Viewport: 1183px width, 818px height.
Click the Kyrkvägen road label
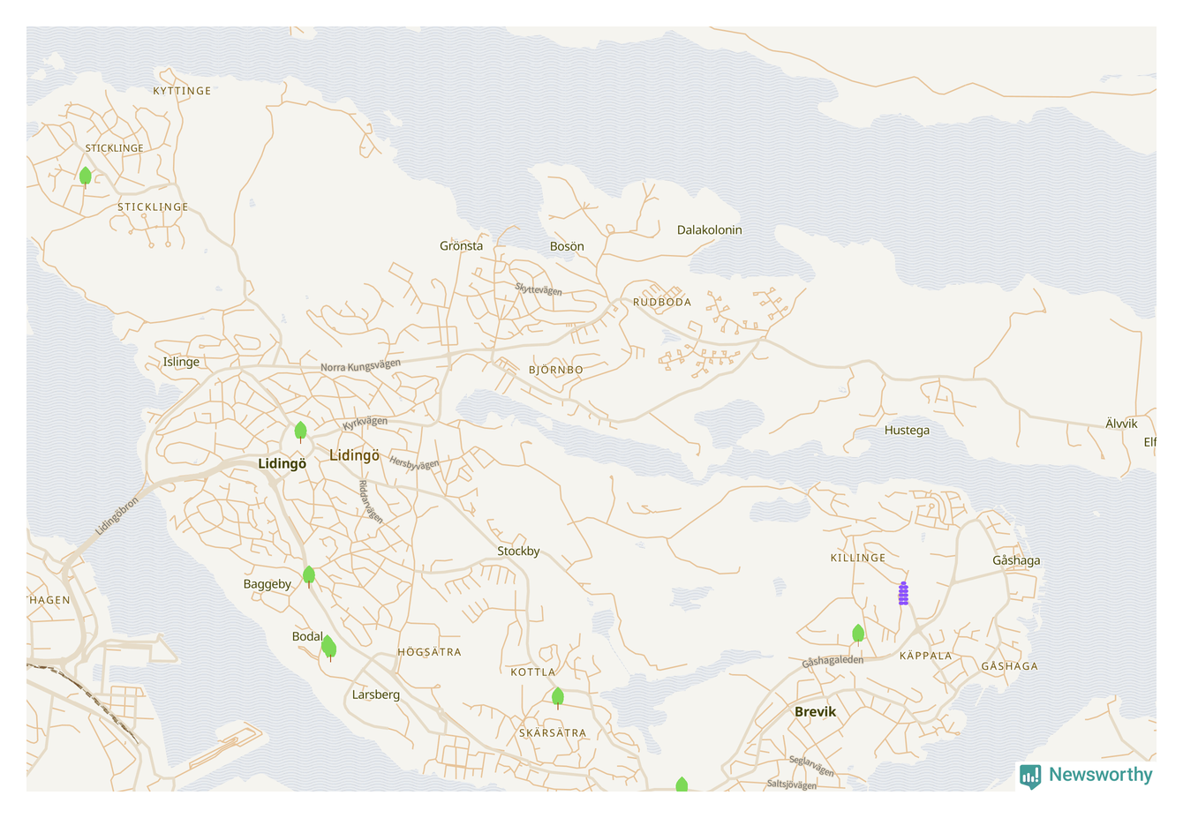(365, 423)
